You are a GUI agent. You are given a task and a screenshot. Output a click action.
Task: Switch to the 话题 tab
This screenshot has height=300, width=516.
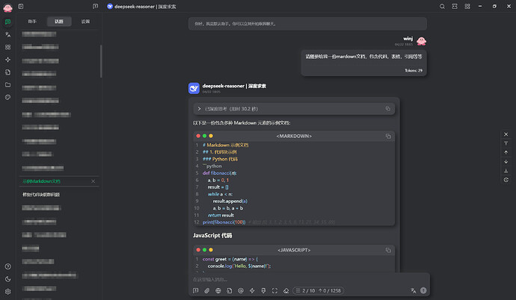(59, 22)
